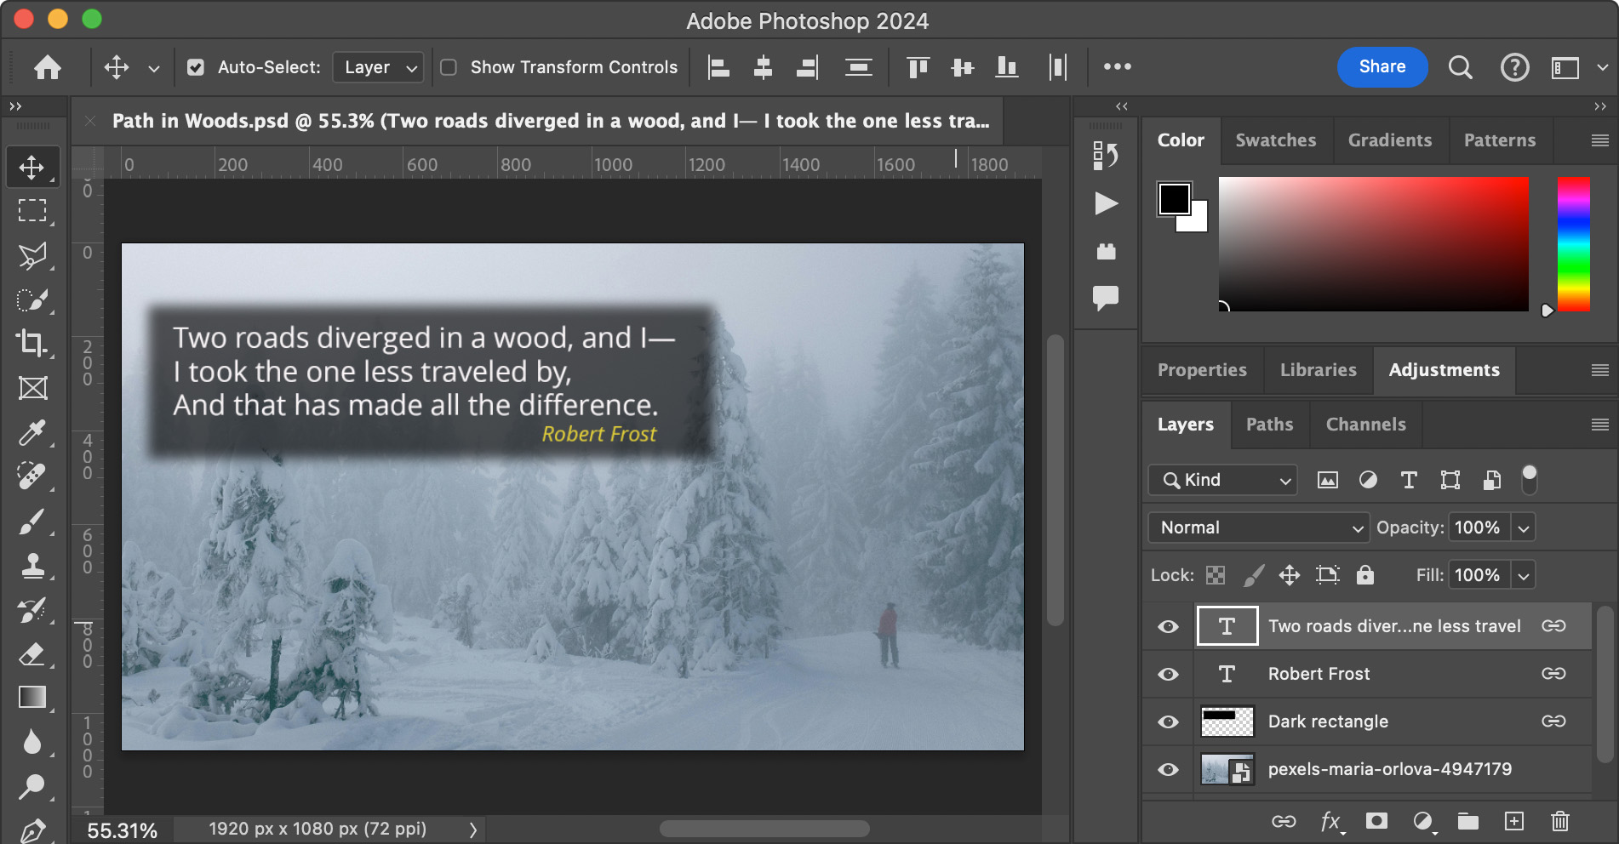Expand the layer Opacity dropdown arrow
Viewport: 1619px width, 844px height.
click(x=1524, y=527)
